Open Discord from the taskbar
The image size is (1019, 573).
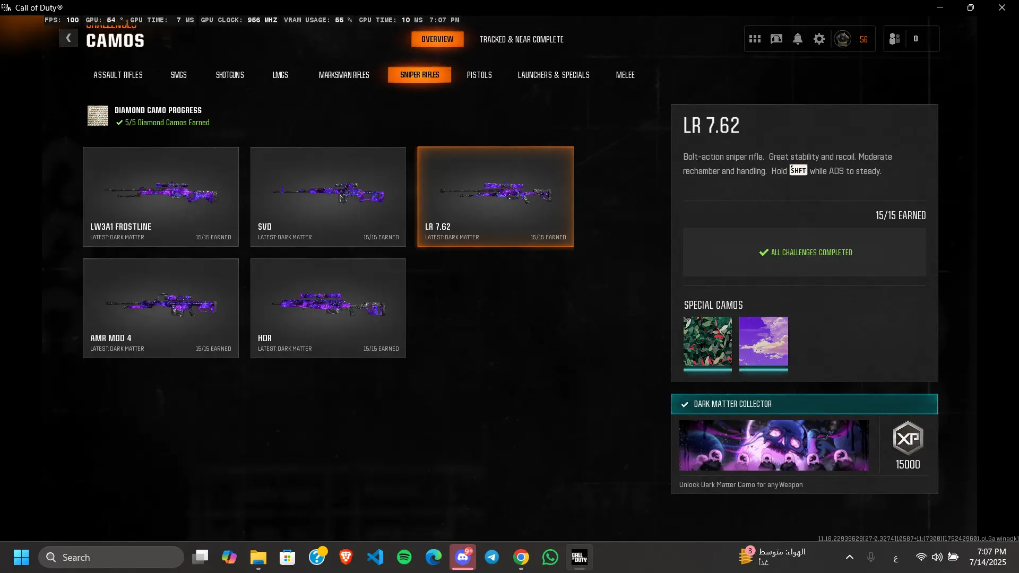click(463, 557)
